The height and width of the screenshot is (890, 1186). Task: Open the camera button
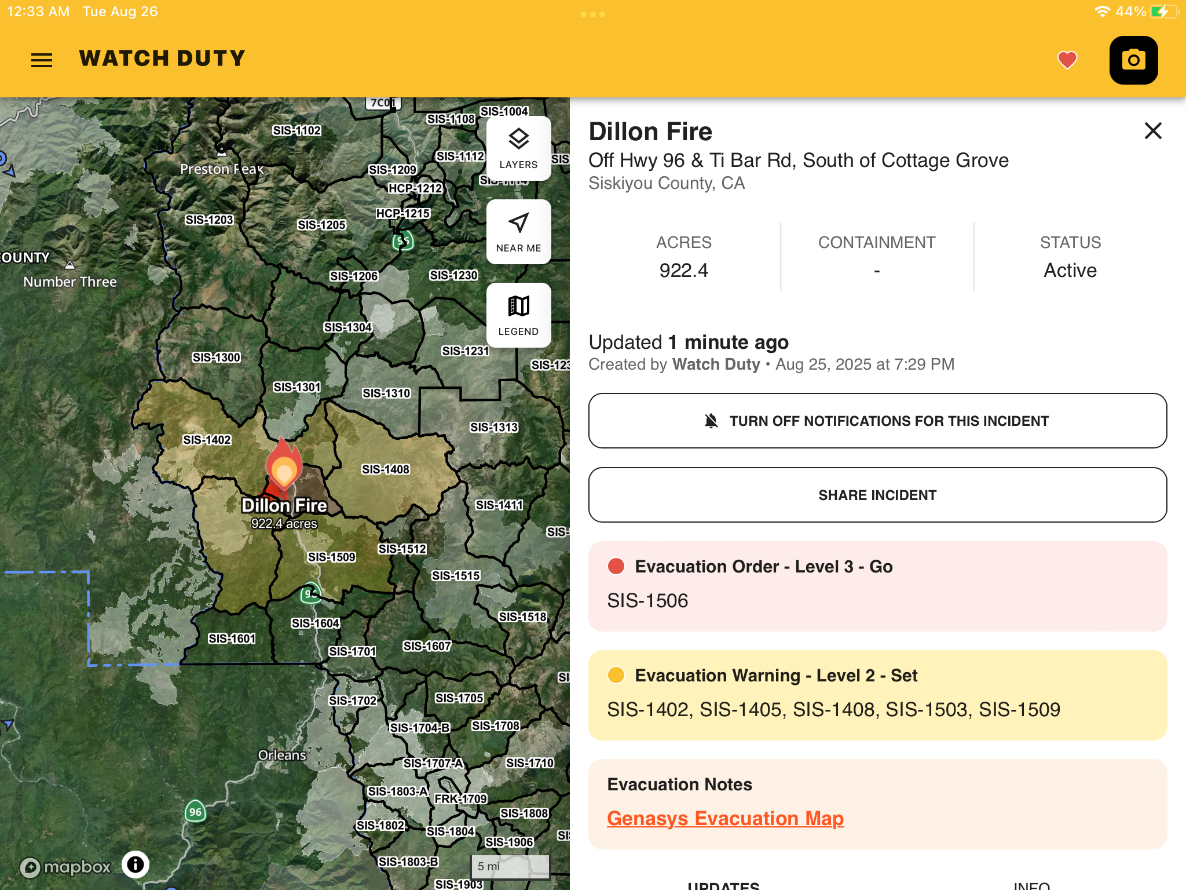pyautogui.click(x=1133, y=60)
